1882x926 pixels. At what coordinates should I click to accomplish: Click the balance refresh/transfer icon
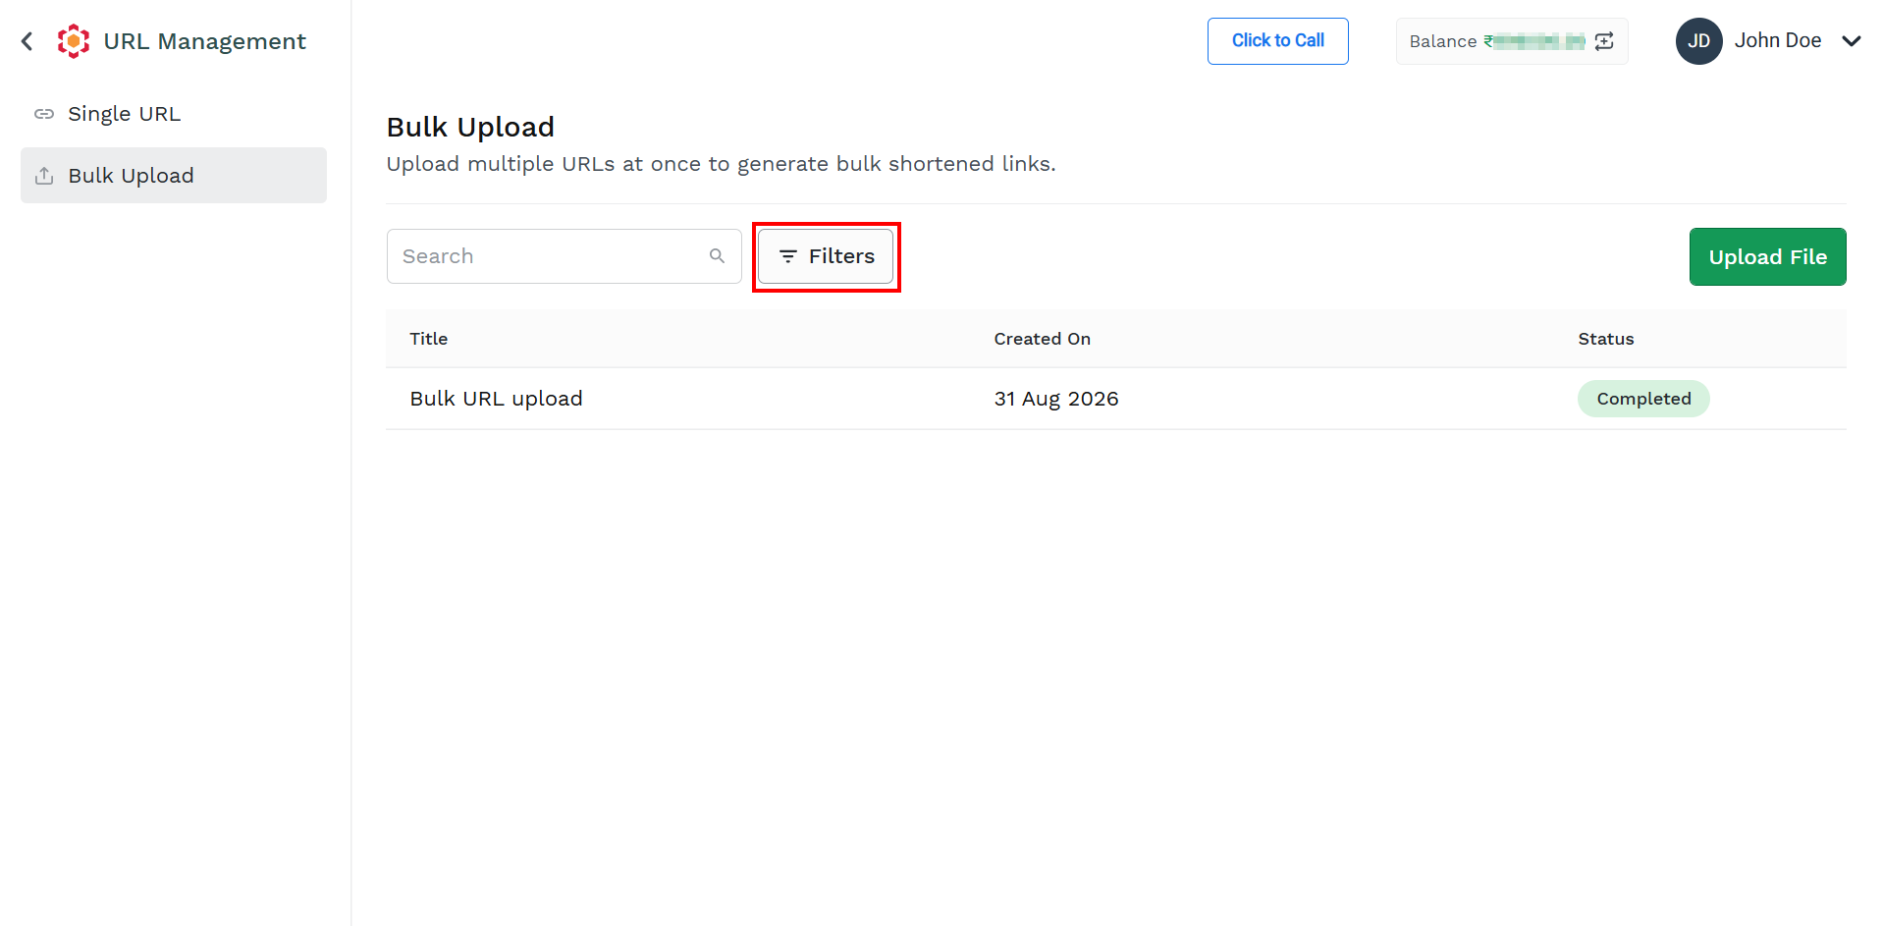[1604, 41]
